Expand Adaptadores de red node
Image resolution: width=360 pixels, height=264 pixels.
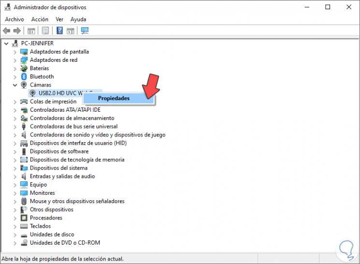(x=15, y=60)
